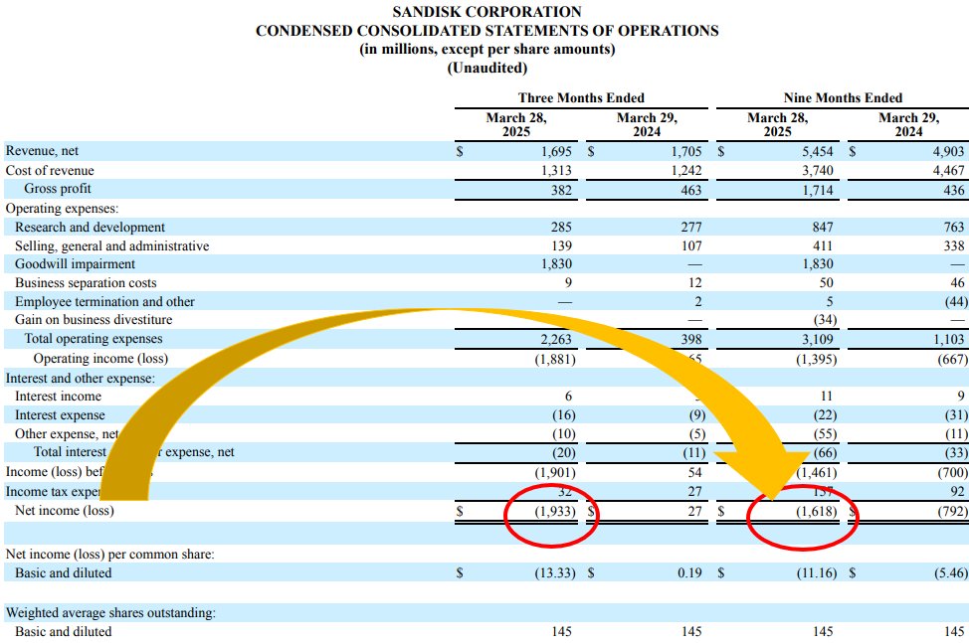Image resolution: width=969 pixels, height=643 pixels.
Task: Click cost of revenue value 3,740
Action: coord(818,170)
